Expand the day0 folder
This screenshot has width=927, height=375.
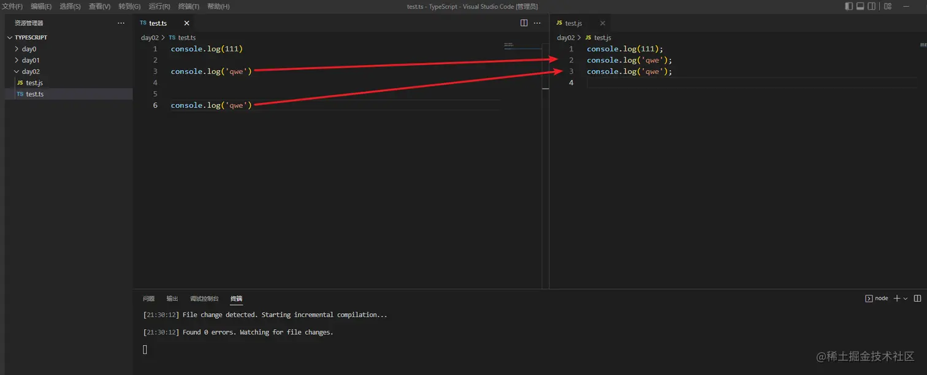coord(29,49)
